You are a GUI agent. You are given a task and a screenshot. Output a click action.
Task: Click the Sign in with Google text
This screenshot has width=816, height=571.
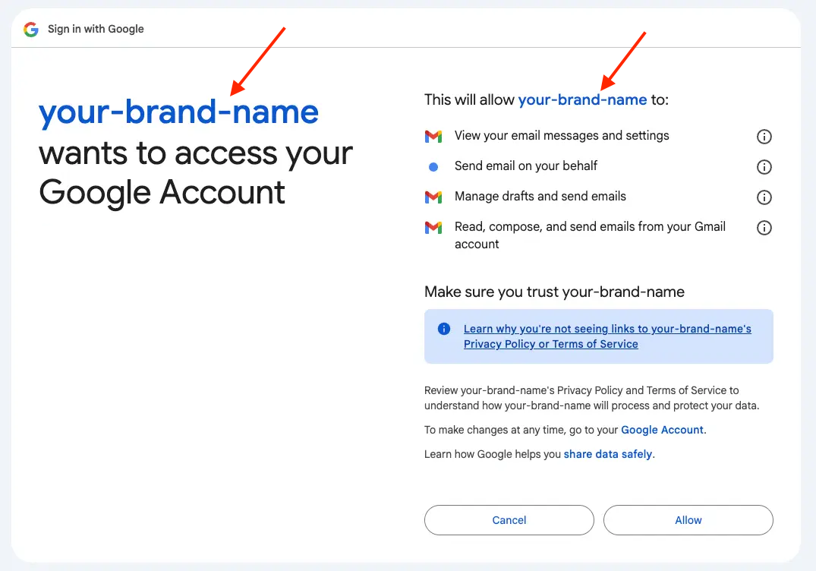point(96,29)
